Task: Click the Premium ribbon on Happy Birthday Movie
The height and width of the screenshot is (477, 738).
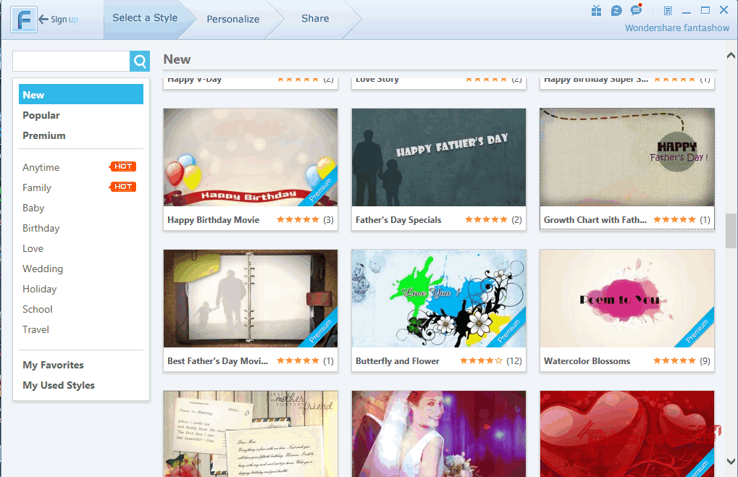Action: point(320,190)
